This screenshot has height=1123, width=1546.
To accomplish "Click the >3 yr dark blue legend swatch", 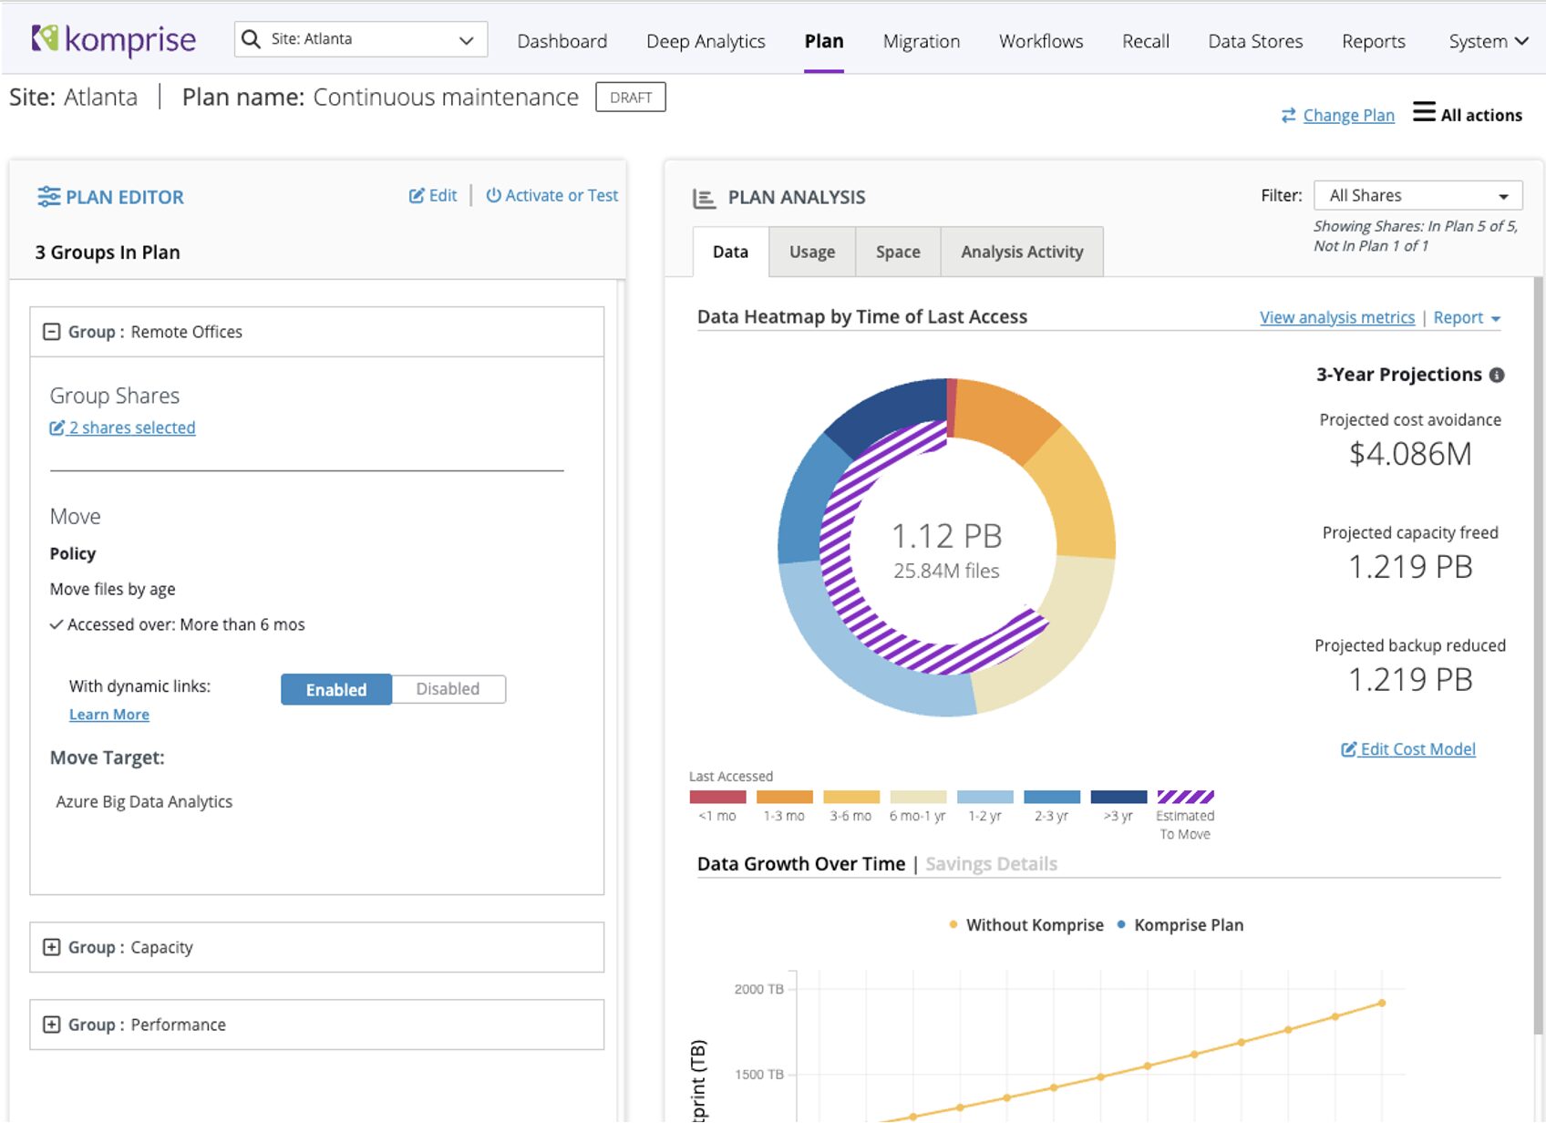I will [x=1118, y=797].
